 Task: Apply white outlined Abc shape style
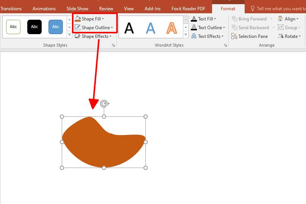coord(13,27)
